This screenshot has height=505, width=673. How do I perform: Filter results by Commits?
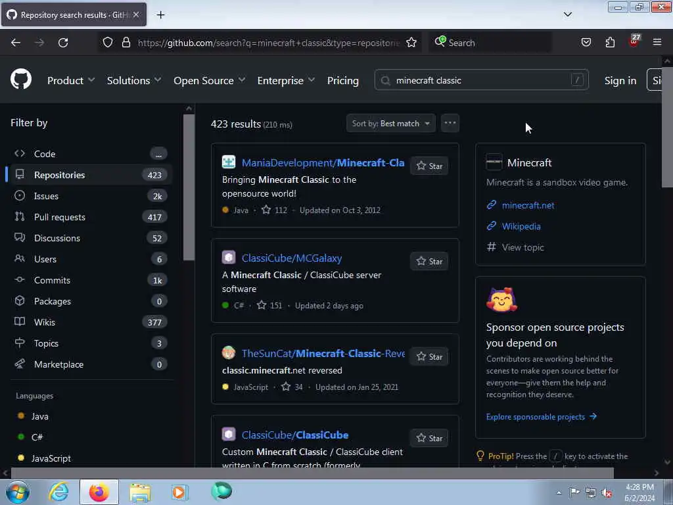click(89, 280)
